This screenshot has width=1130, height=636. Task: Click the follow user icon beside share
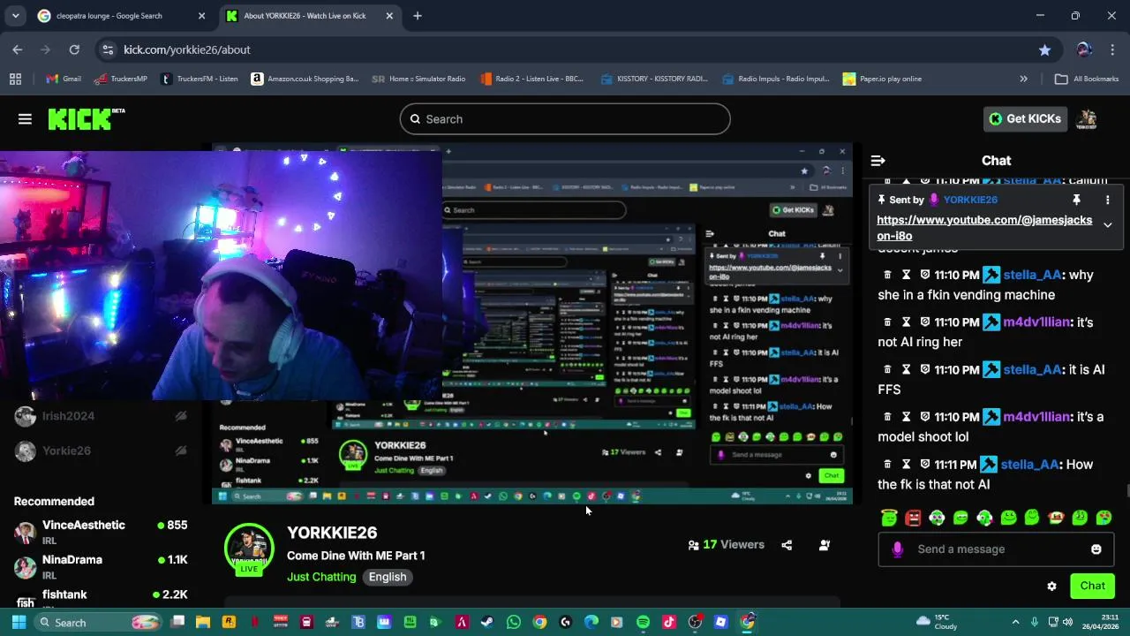click(824, 545)
